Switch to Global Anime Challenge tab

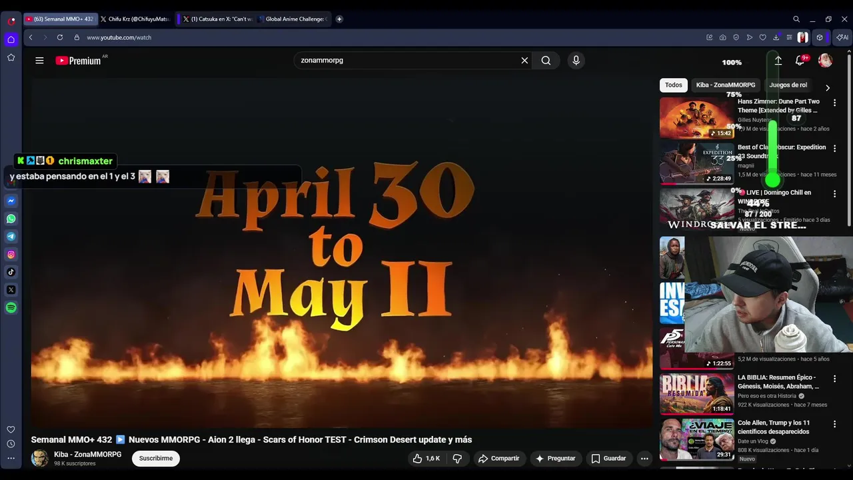293,19
